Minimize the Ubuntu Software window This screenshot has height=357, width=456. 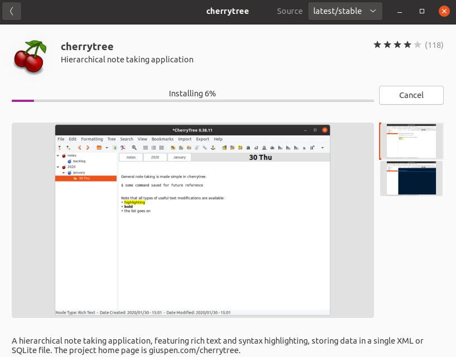coord(400,11)
